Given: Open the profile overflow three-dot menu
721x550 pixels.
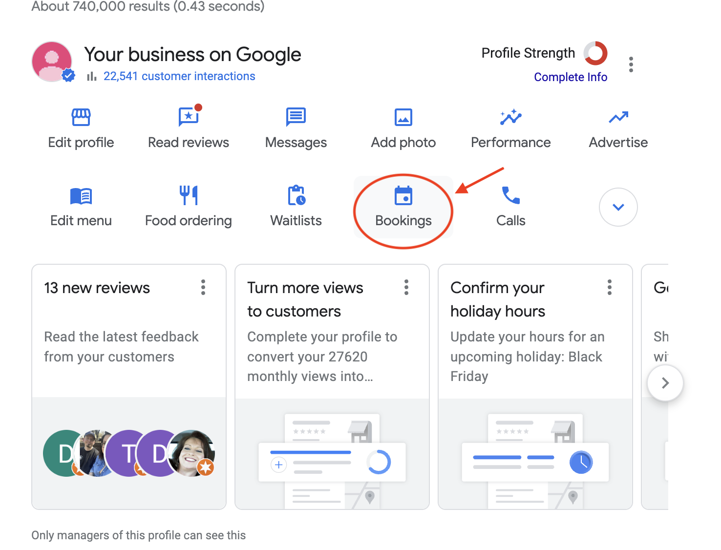Looking at the screenshot, I should click(x=631, y=64).
